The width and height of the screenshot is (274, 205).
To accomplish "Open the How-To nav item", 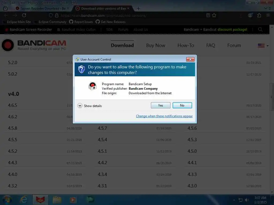I will (186, 45).
